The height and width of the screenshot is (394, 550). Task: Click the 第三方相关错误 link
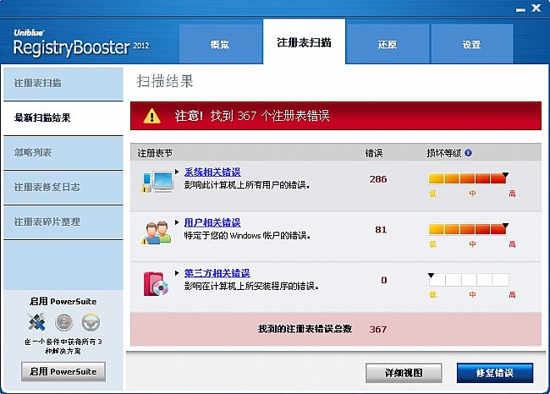click(217, 273)
